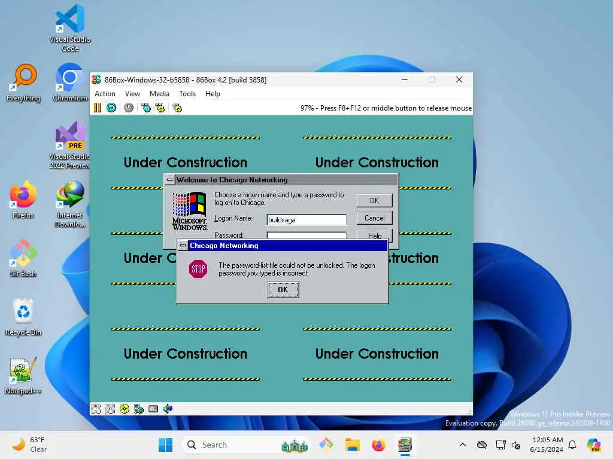Screen dimensions: 613x459
Task: Open Firefox from the taskbar
Action: [x=378, y=445]
